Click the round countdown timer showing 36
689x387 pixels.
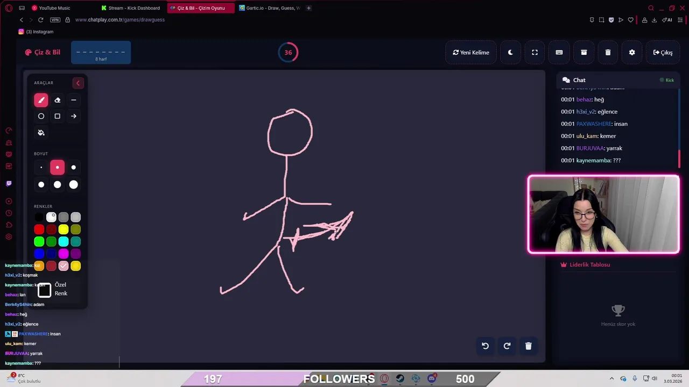click(x=288, y=52)
